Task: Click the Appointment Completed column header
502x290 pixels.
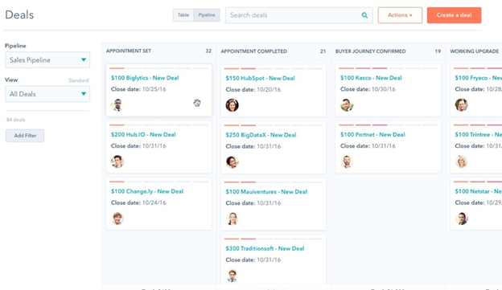Action: point(254,51)
